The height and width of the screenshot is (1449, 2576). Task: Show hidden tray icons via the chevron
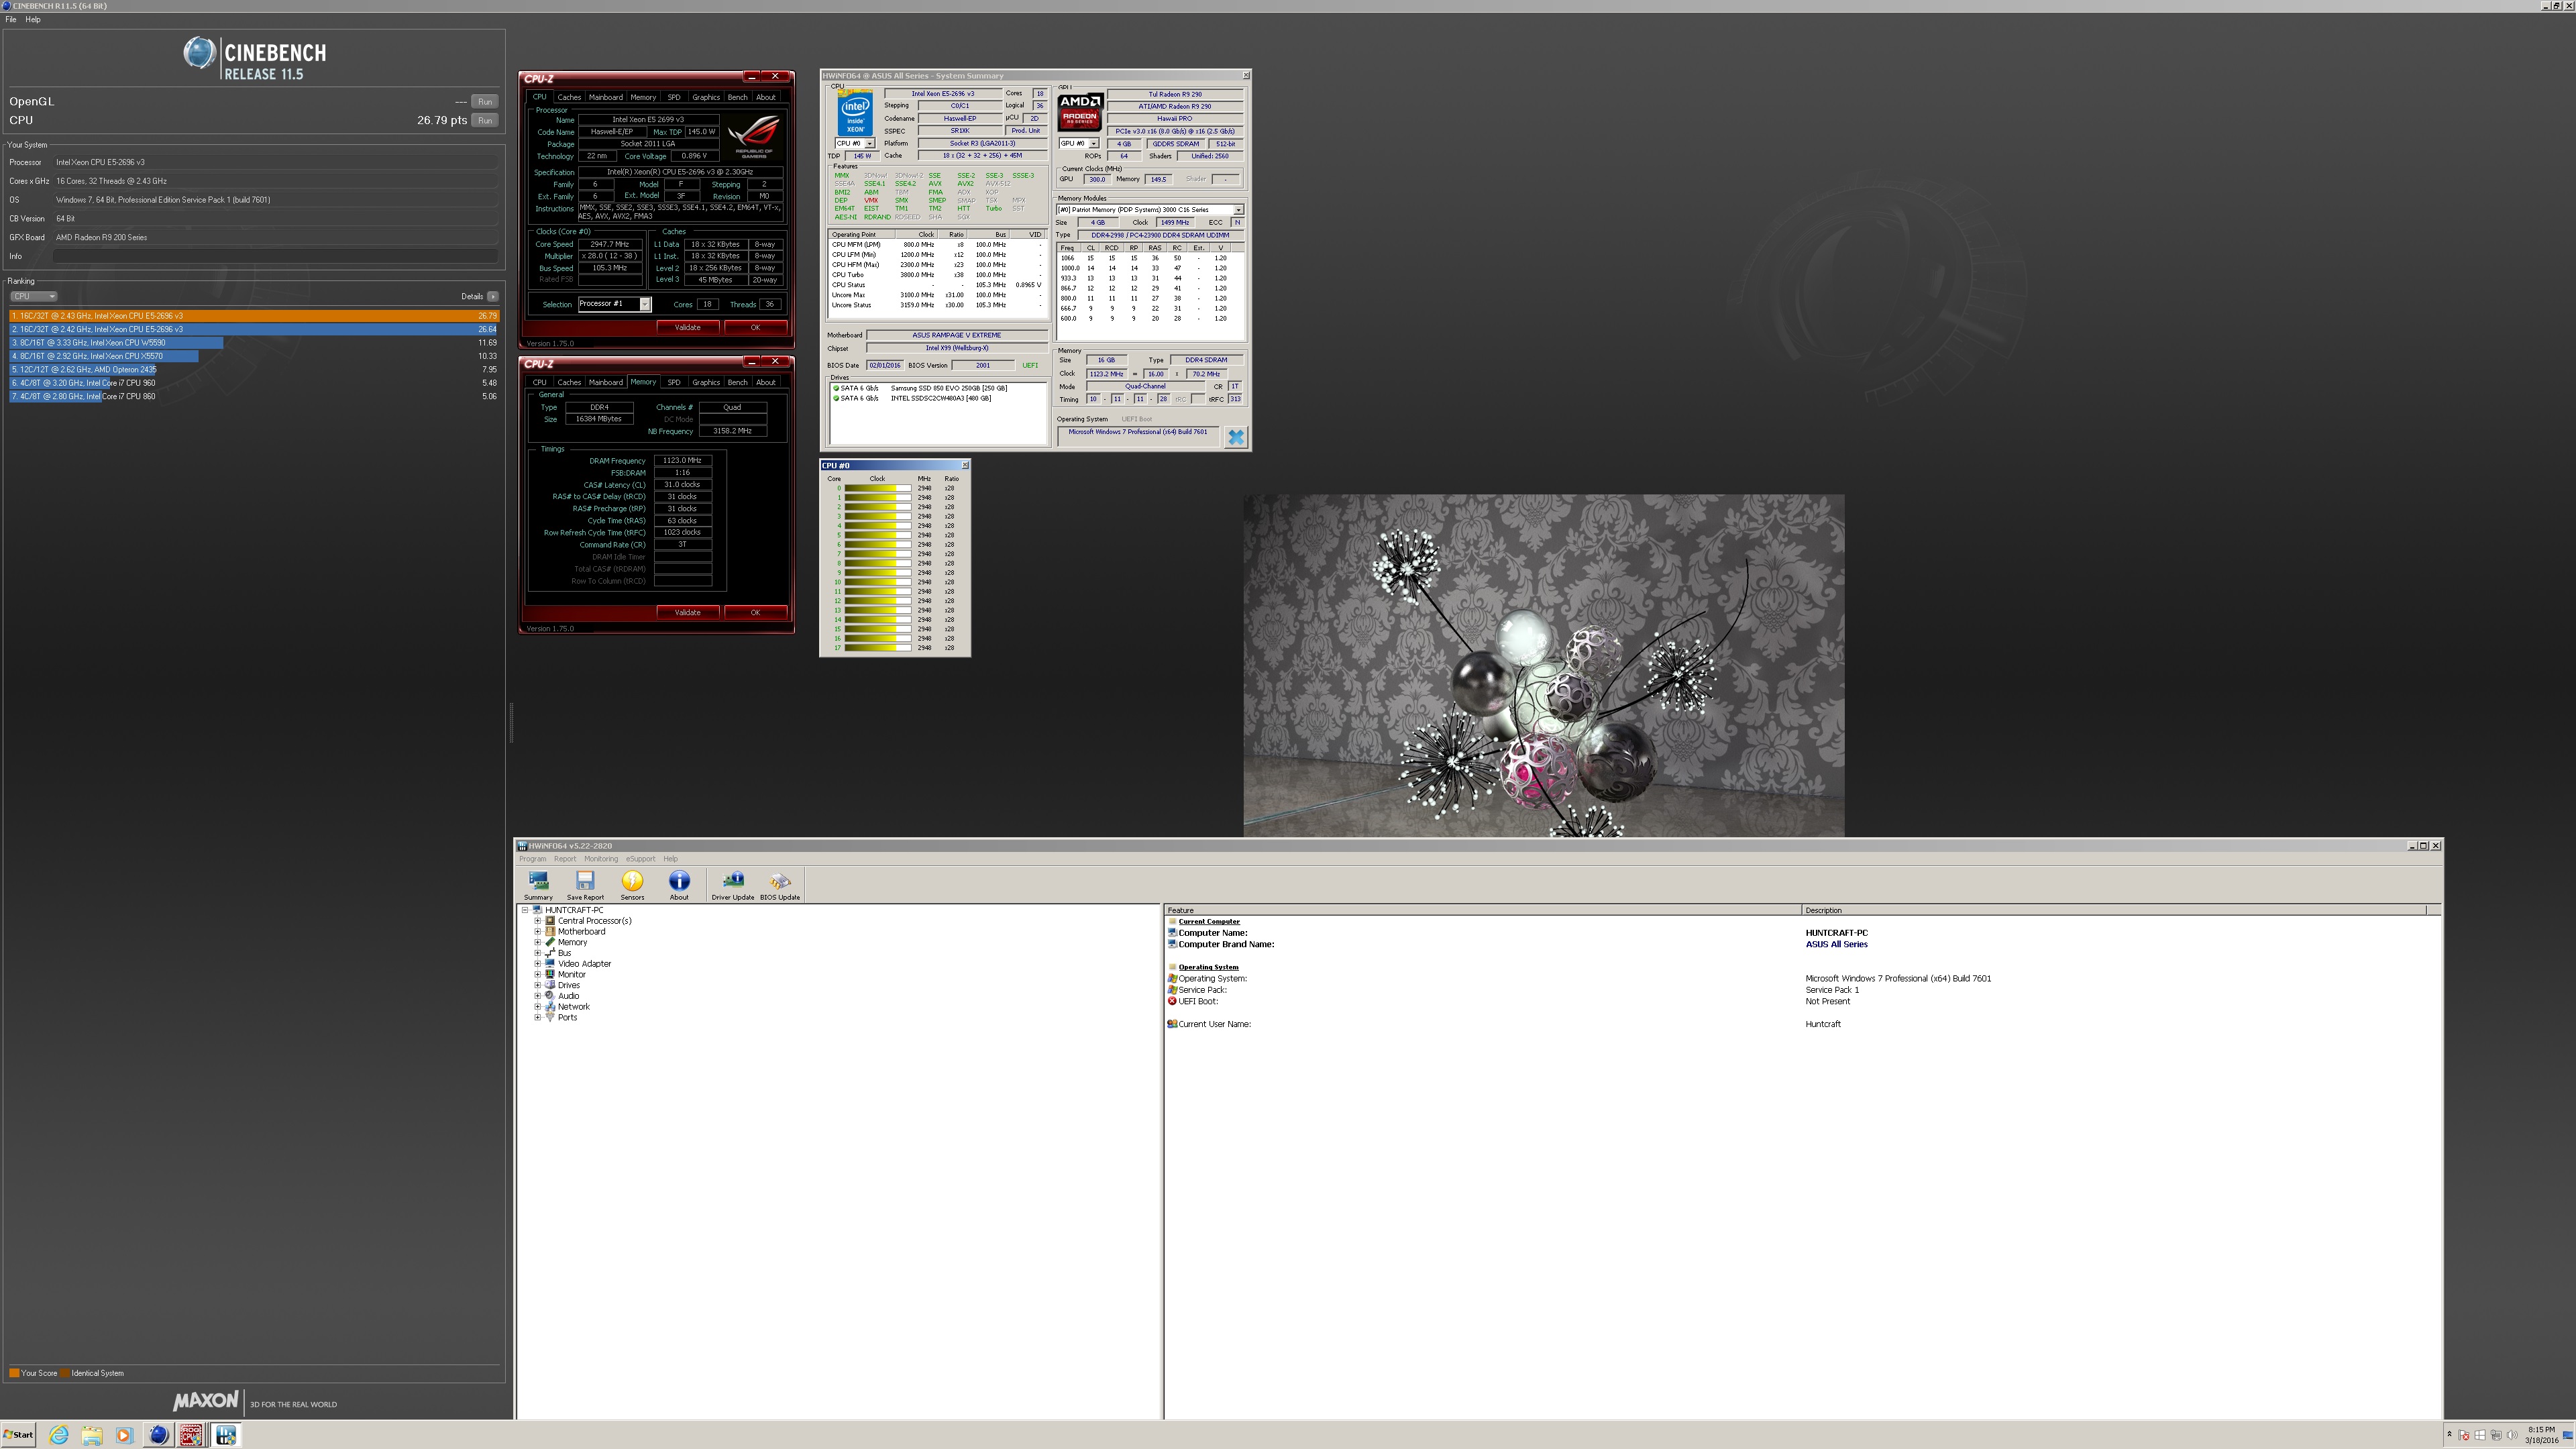(x=2450, y=1434)
